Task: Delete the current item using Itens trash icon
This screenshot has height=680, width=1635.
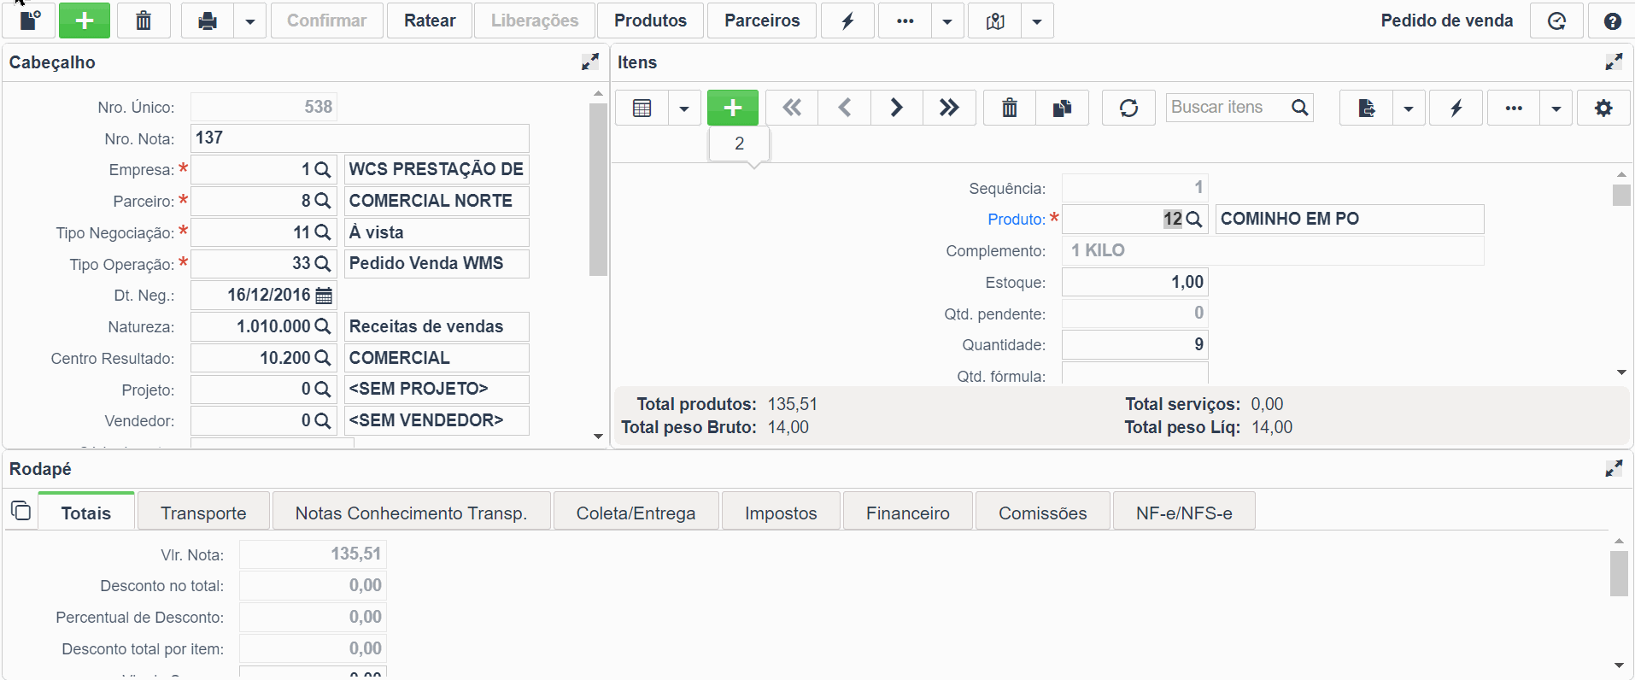Action: tap(1010, 108)
